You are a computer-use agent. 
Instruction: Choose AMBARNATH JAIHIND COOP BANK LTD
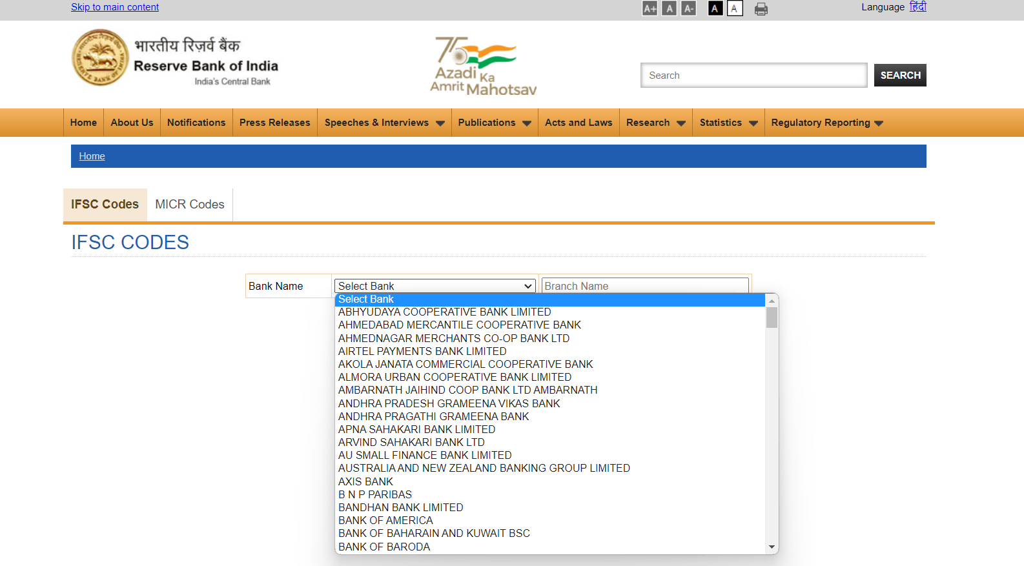pos(550,390)
